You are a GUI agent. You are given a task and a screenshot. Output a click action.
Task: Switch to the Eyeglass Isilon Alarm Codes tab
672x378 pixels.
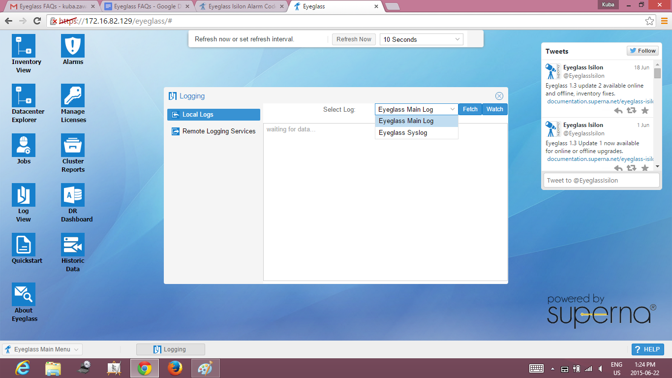click(241, 6)
